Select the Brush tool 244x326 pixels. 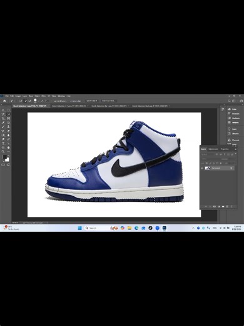pyautogui.click(x=3, y=127)
